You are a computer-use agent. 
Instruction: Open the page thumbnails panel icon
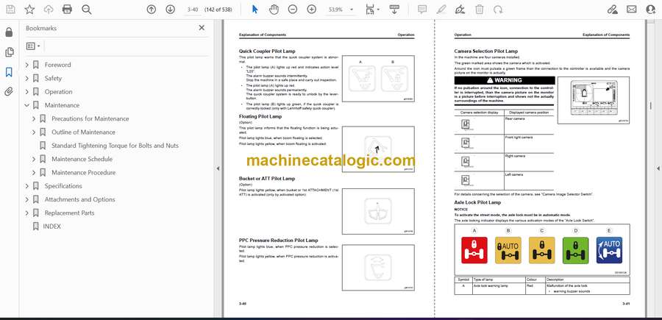[9, 52]
